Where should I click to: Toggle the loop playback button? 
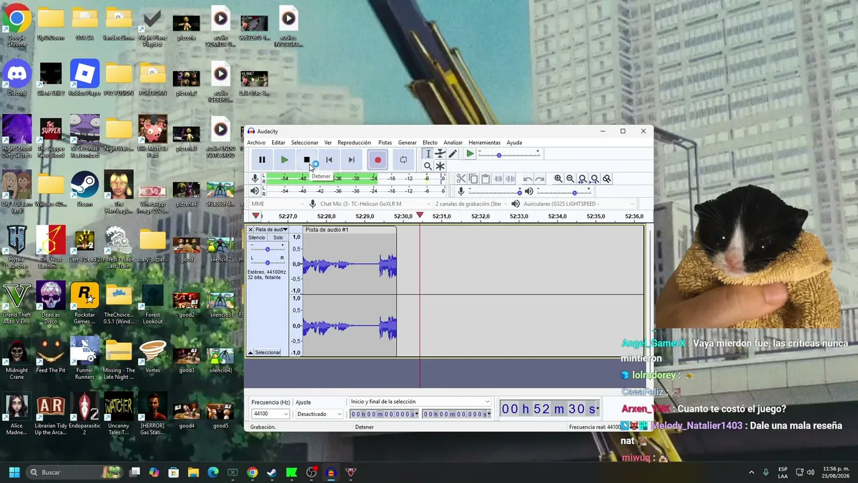pos(403,160)
